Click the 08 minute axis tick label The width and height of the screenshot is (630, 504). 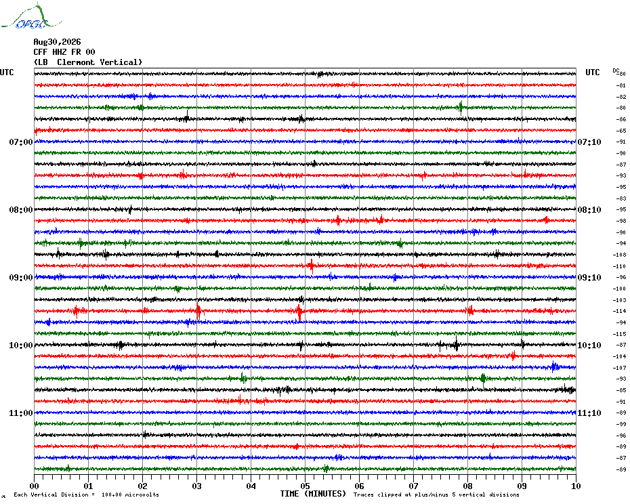[467, 486]
